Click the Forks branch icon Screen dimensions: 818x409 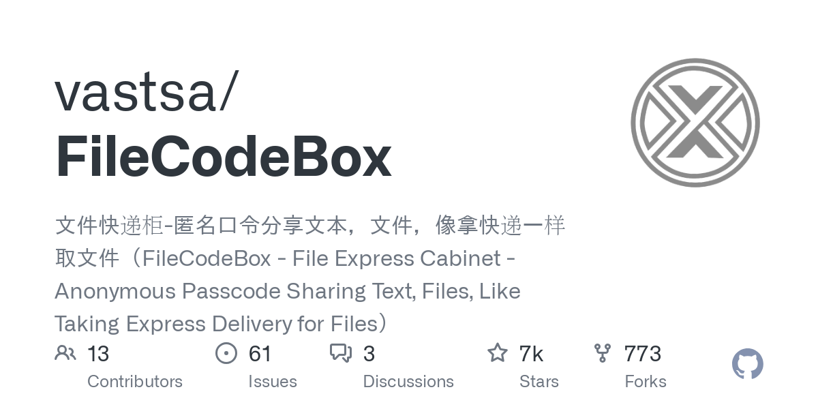click(603, 353)
